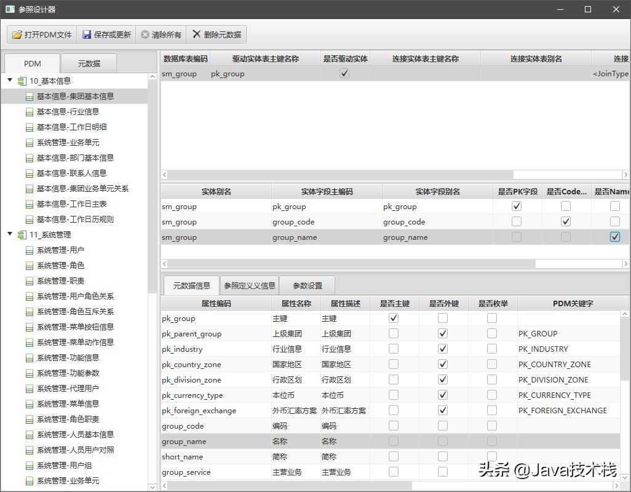Click table icon of 基本信息-集团业务单元关系

click(x=30, y=189)
